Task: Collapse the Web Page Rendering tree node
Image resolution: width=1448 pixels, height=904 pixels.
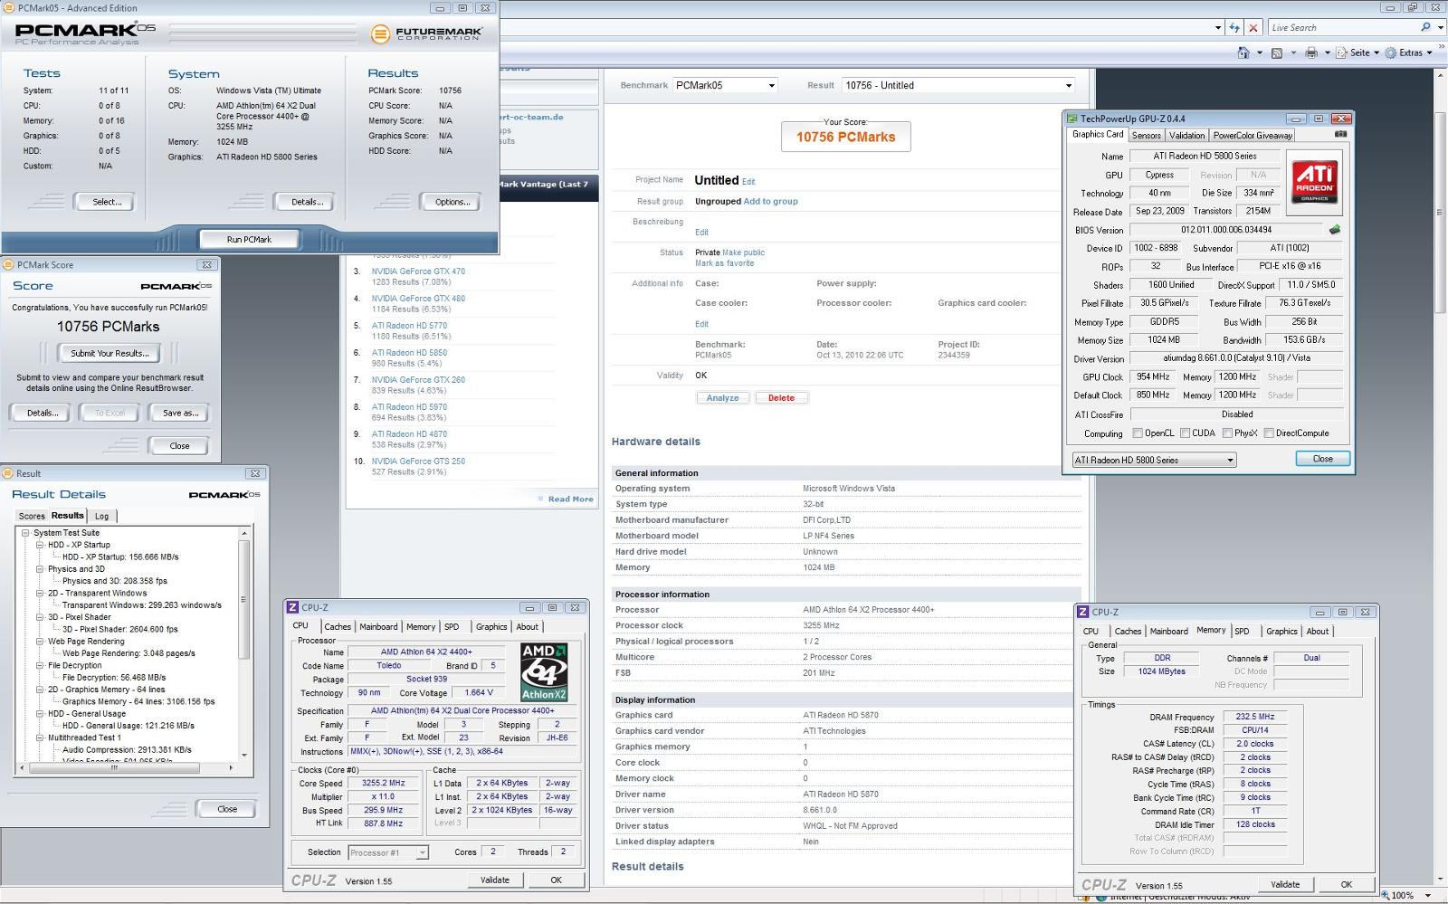Action: click(x=40, y=642)
